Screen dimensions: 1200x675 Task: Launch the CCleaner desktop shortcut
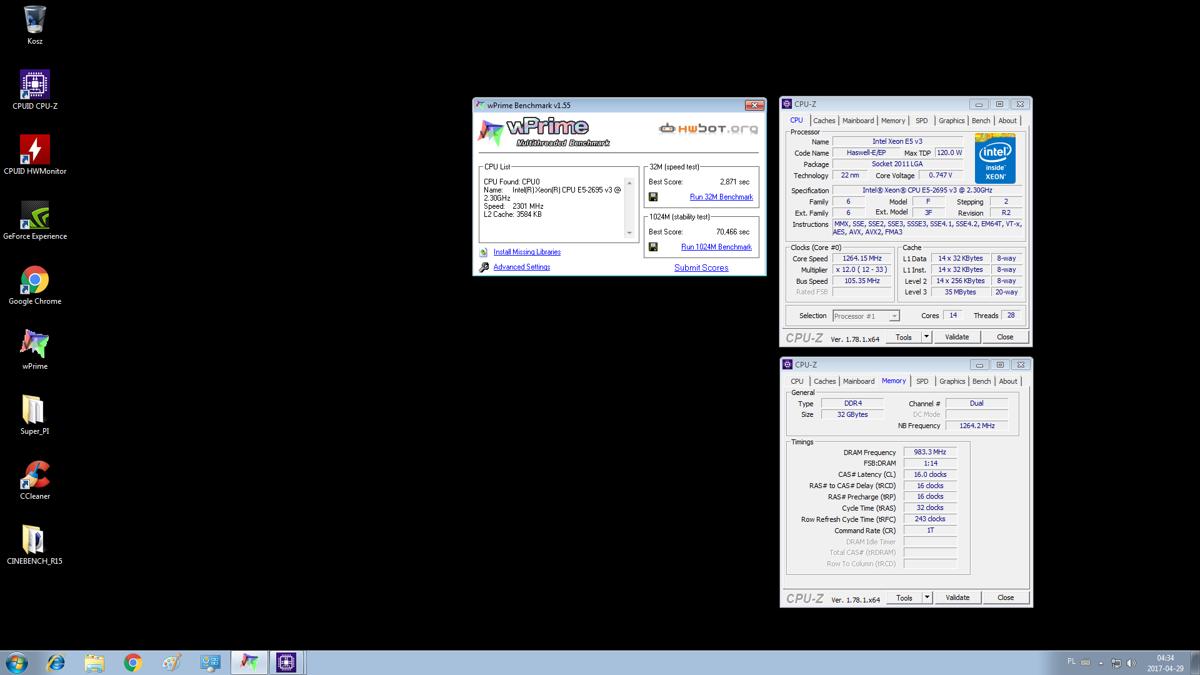pyautogui.click(x=35, y=480)
